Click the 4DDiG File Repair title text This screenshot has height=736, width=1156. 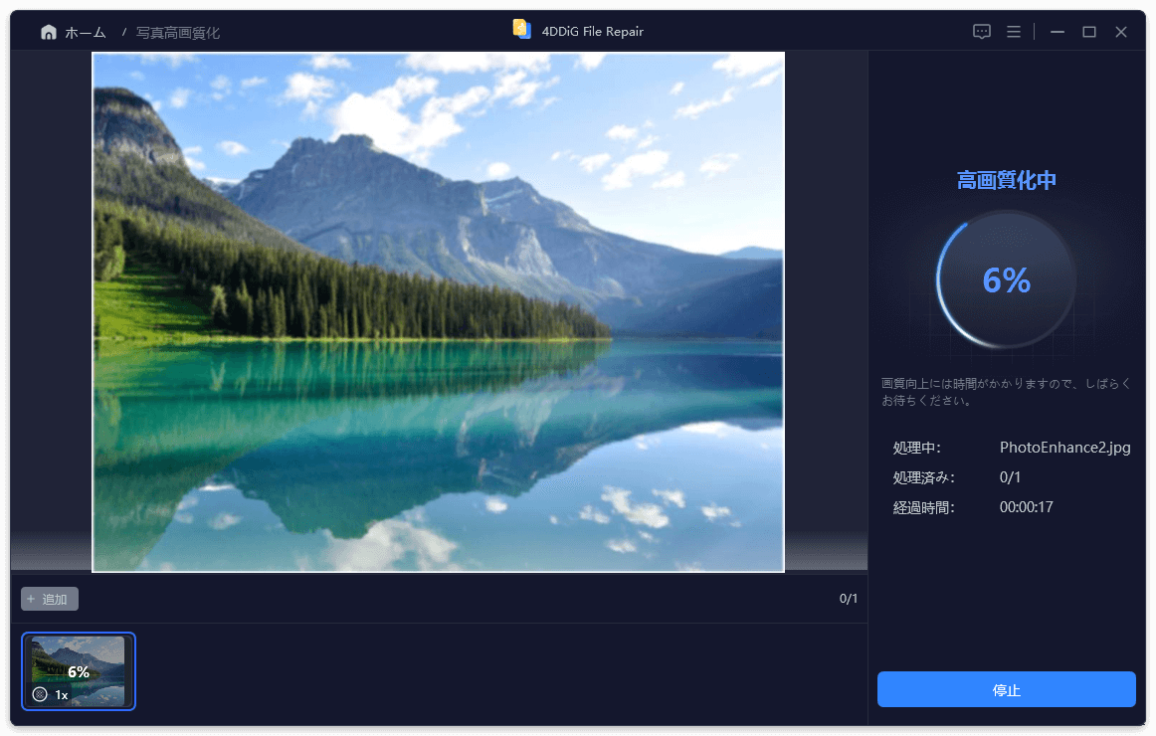(x=592, y=32)
